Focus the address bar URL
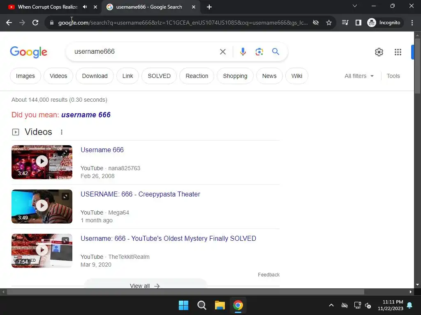The height and width of the screenshot is (315, 421). click(x=183, y=23)
